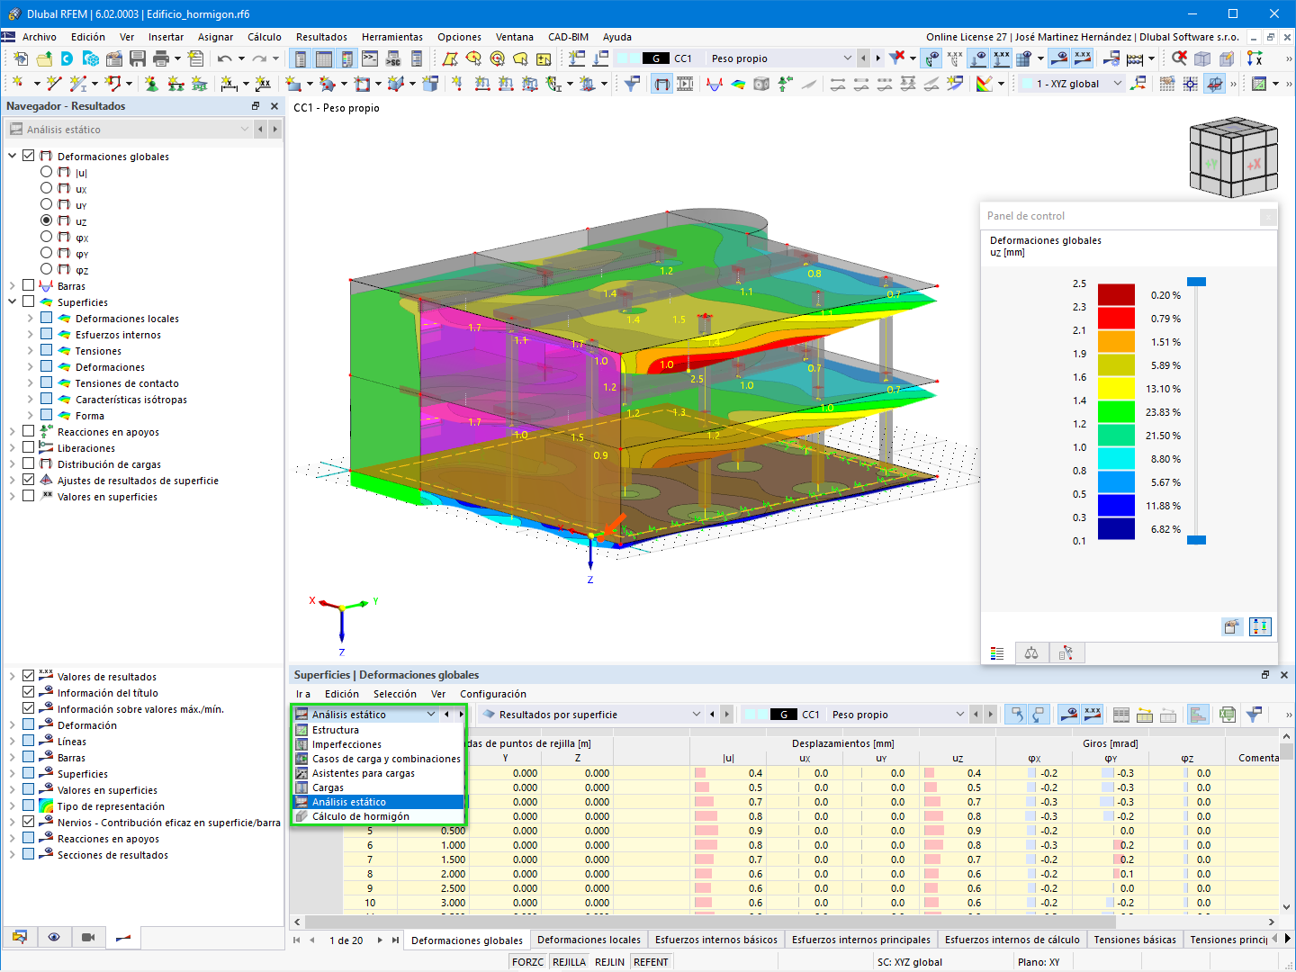
Task: Enable the Barras results checkbox
Action: [29, 285]
